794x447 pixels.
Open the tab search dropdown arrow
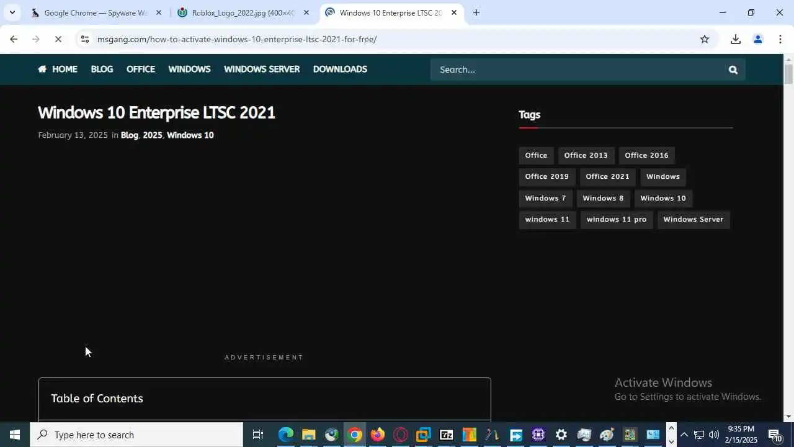coord(12,12)
